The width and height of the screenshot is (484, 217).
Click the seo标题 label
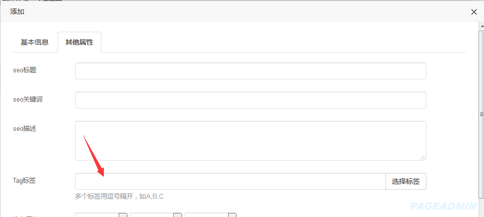25,70
